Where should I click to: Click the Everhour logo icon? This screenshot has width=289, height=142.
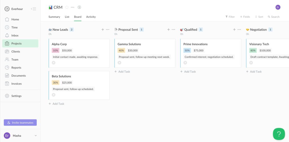point(7,9)
